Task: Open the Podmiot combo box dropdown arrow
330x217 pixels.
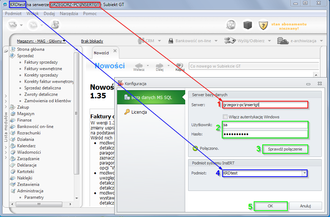Action: point(304,173)
